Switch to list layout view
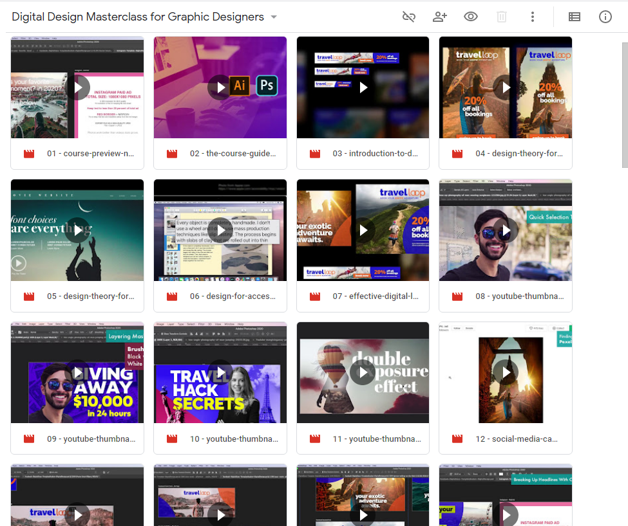 [x=575, y=17]
